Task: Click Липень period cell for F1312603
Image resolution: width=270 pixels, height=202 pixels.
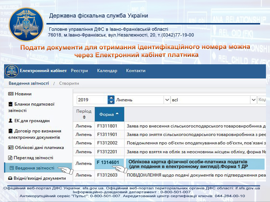Action: tap(84, 175)
